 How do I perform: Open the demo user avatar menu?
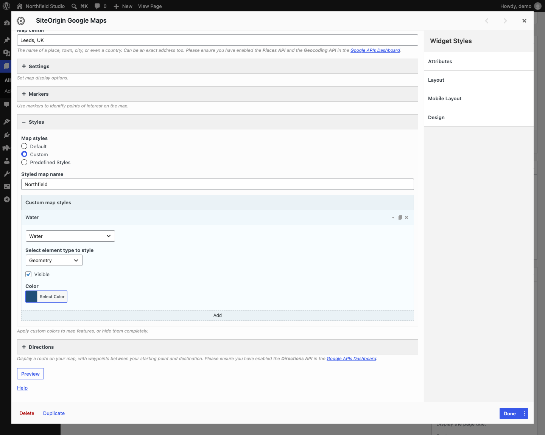pyautogui.click(x=538, y=6)
